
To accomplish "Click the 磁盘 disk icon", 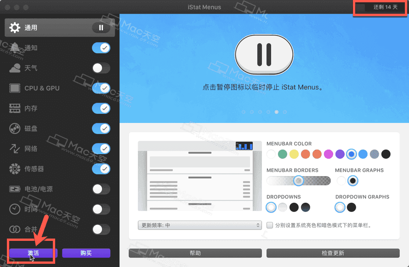I will (x=15, y=128).
